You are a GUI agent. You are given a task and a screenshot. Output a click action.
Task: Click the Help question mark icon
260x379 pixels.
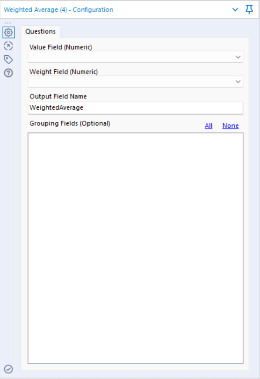point(8,73)
